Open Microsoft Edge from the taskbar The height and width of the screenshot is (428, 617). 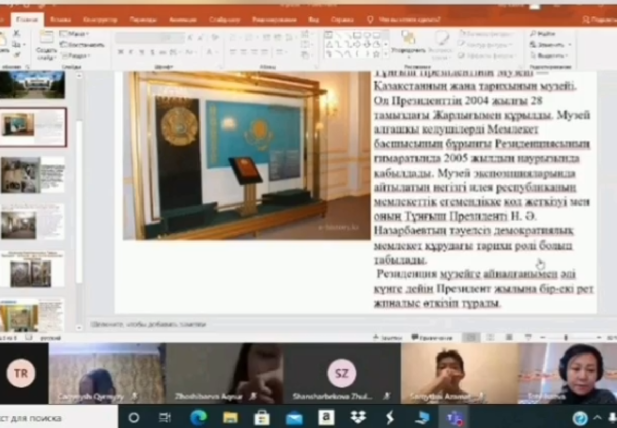click(198, 417)
